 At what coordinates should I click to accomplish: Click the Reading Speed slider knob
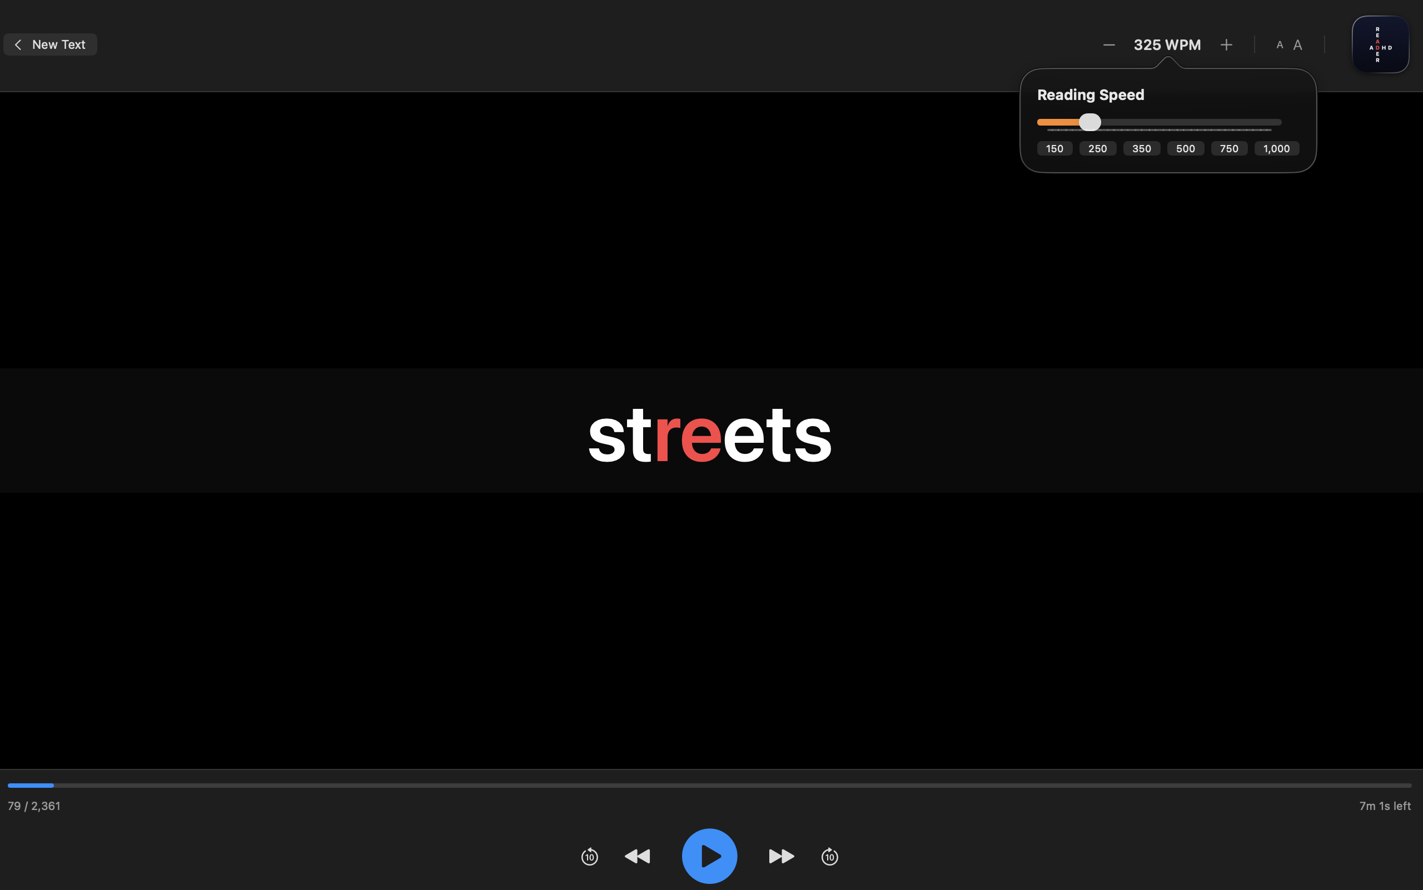1089,122
